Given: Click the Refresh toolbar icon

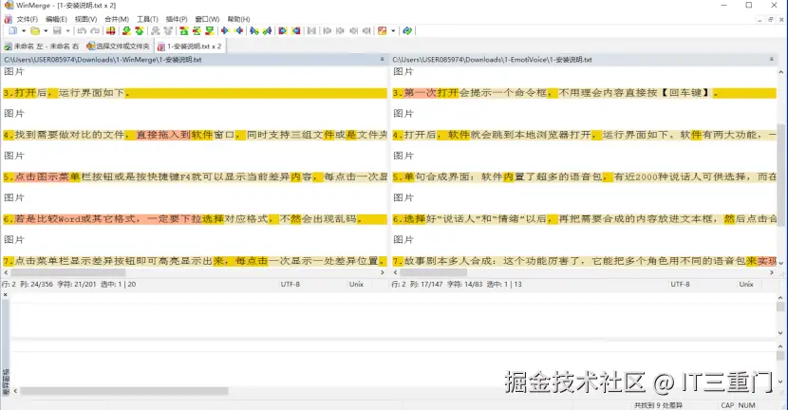Looking at the screenshot, I should pyautogui.click(x=407, y=30).
